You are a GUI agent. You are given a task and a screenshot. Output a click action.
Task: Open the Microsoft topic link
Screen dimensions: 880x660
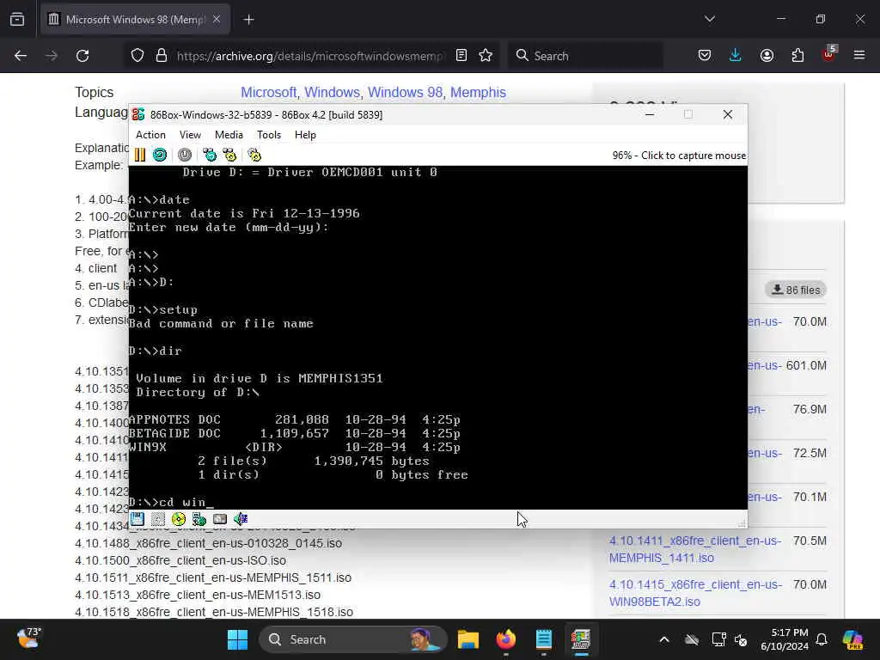pyautogui.click(x=269, y=92)
